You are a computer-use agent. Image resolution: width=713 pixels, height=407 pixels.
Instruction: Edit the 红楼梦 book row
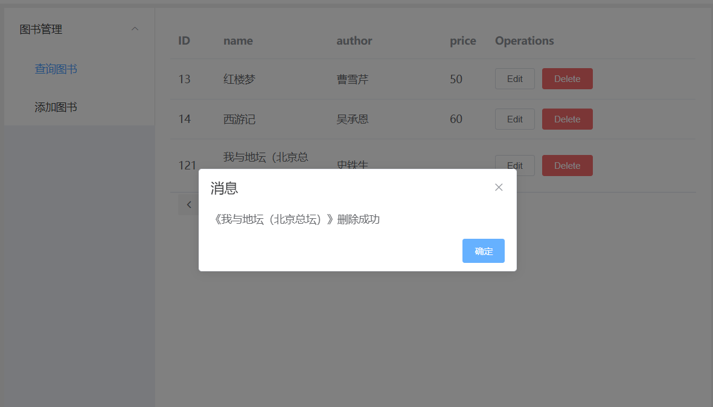[x=515, y=78]
